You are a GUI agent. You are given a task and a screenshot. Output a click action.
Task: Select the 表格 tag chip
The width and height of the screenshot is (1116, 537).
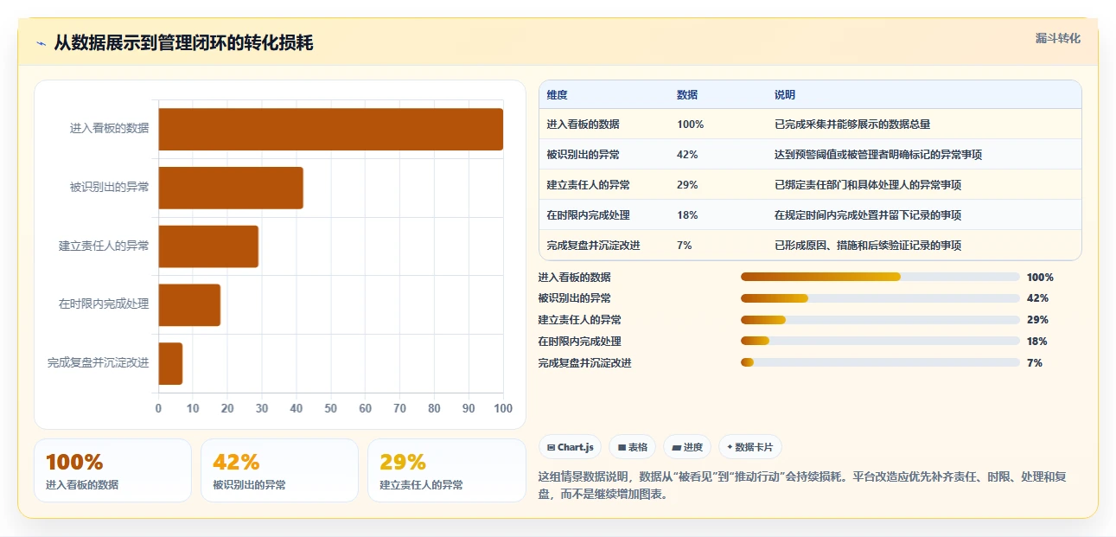(633, 447)
